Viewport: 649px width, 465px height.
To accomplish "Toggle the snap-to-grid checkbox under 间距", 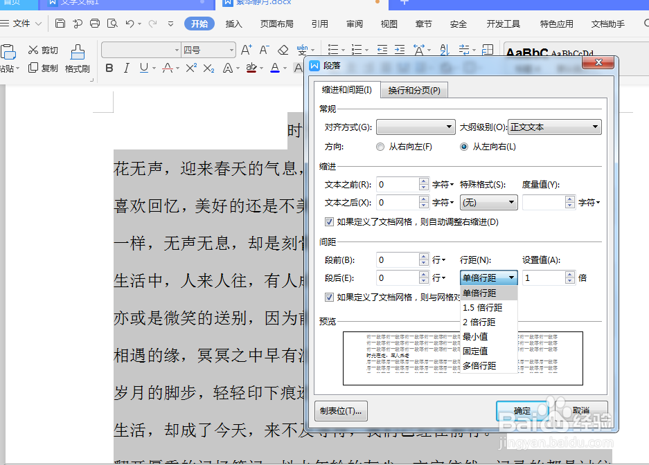I will (329, 297).
